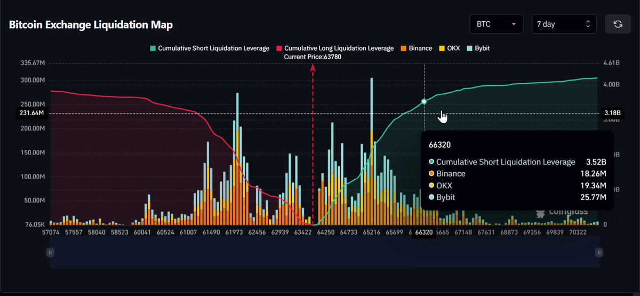Click orange Binance legend color swatch
640x296 pixels.
(x=403, y=49)
